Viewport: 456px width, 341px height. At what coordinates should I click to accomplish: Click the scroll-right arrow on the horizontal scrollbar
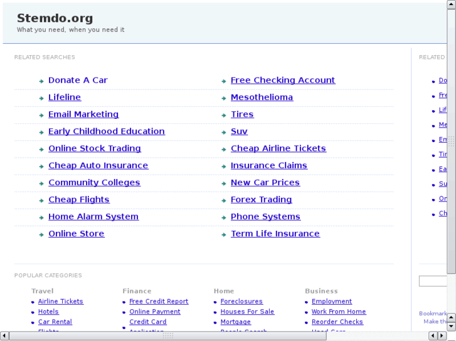tap(442, 336)
